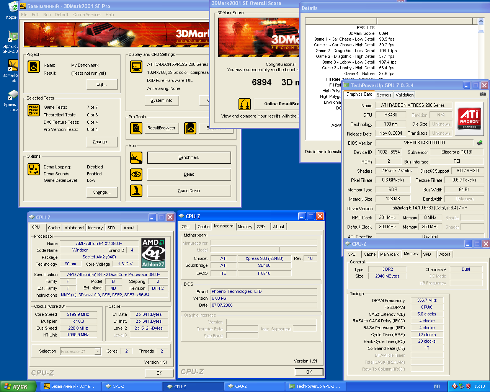Click the 6894 3DMark Score value in Details
The width and height of the screenshot is (490, 392).
pyautogui.click(x=384, y=33)
